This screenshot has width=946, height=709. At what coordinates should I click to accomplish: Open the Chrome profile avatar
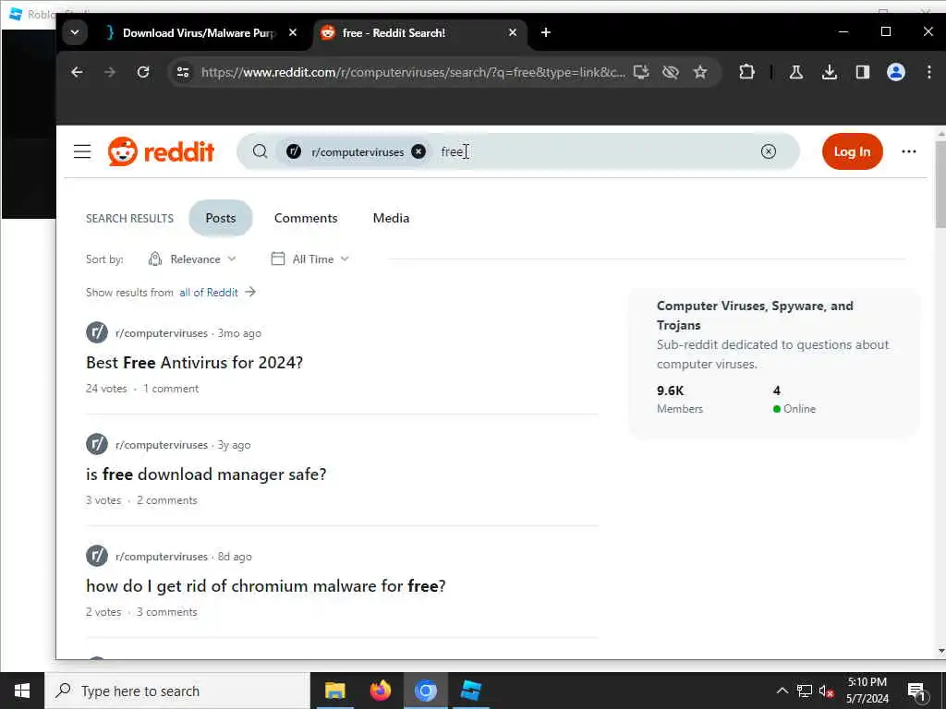click(895, 72)
